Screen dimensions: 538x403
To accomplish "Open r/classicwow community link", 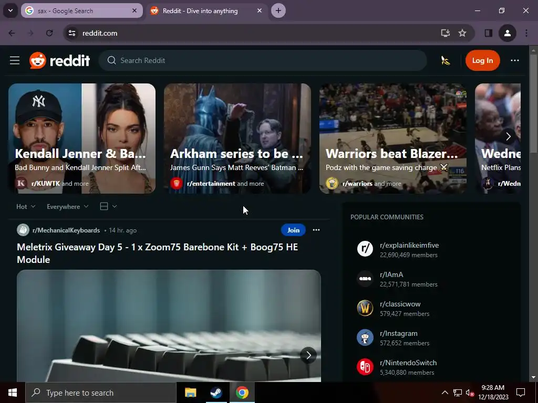I will pyautogui.click(x=400, y=304).
